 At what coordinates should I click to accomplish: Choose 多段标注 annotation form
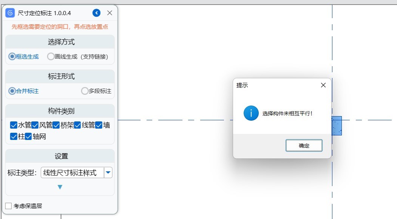click(85, 91)
